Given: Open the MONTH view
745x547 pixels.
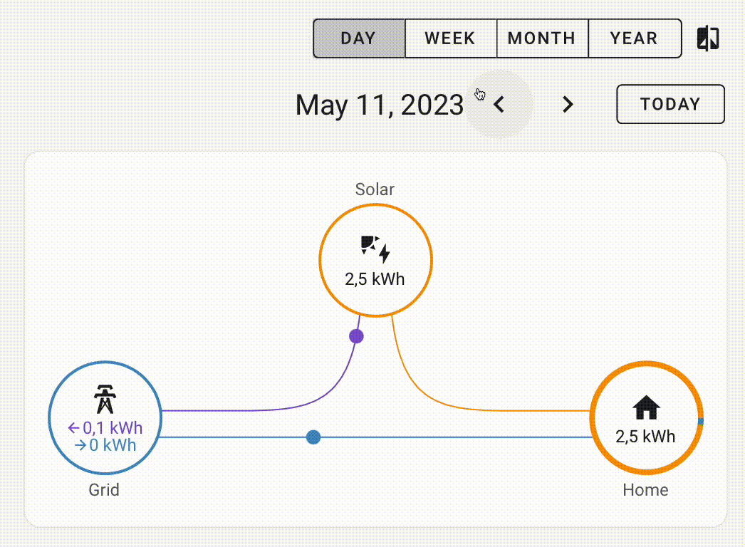Looking at the screenshot, I should pyautogui.click(x=542, y=38).
